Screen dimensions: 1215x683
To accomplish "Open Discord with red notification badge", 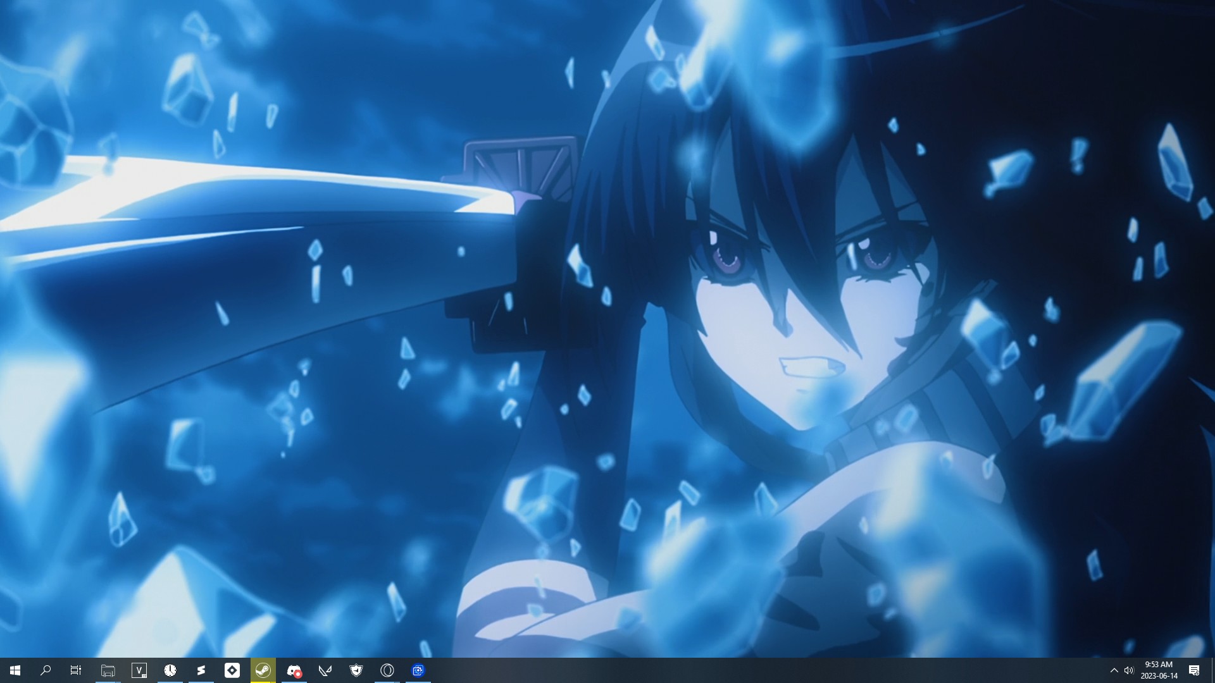I will [x=294, y=670].
